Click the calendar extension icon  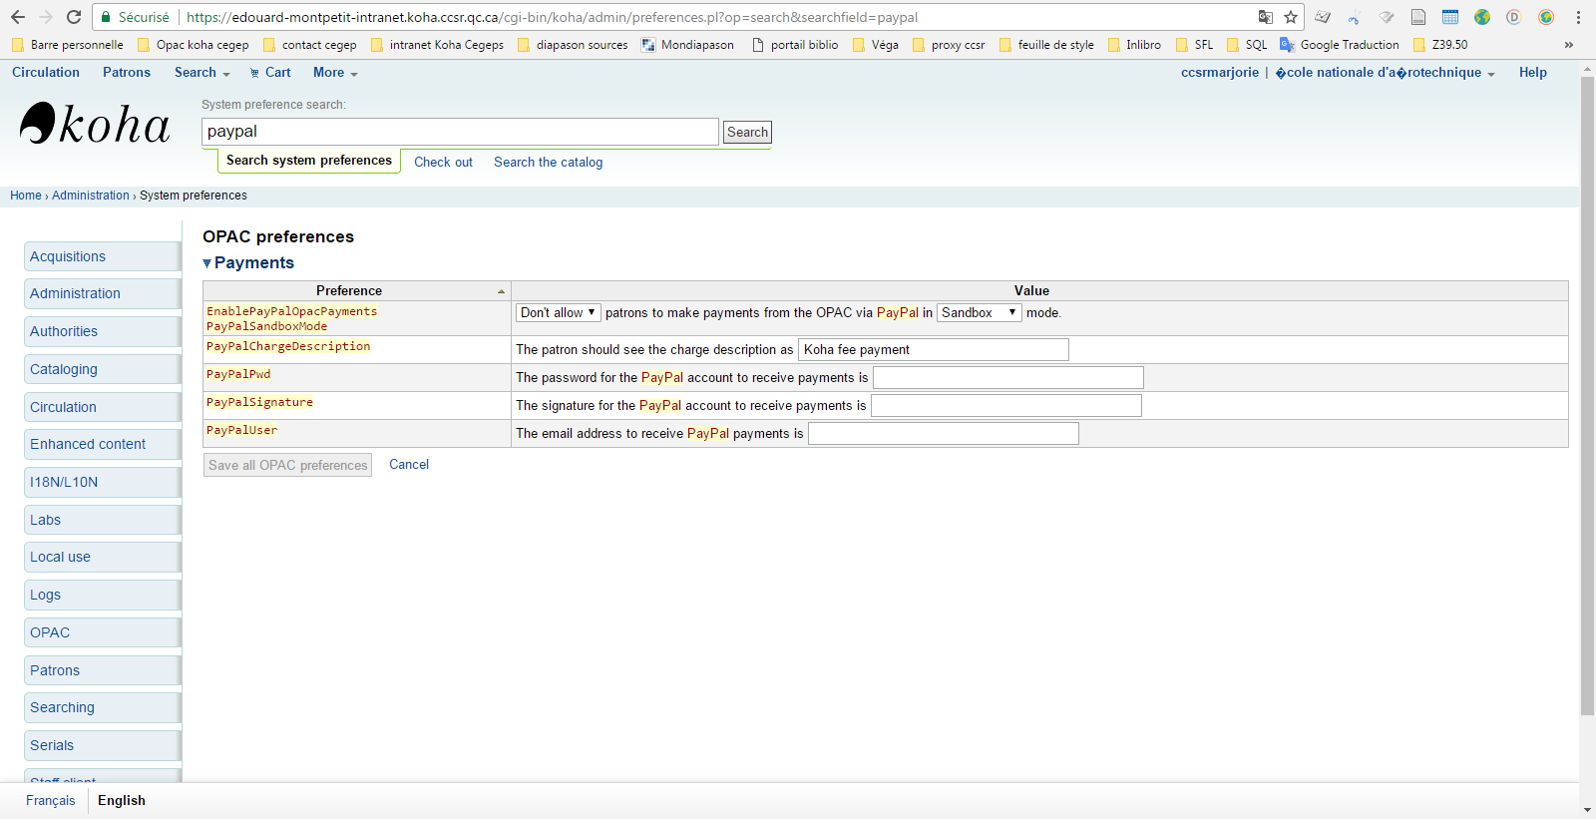point(1450,17)
